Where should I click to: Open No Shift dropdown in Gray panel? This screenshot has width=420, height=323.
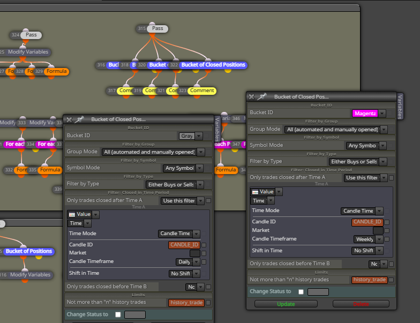click(x=197, y=274)
